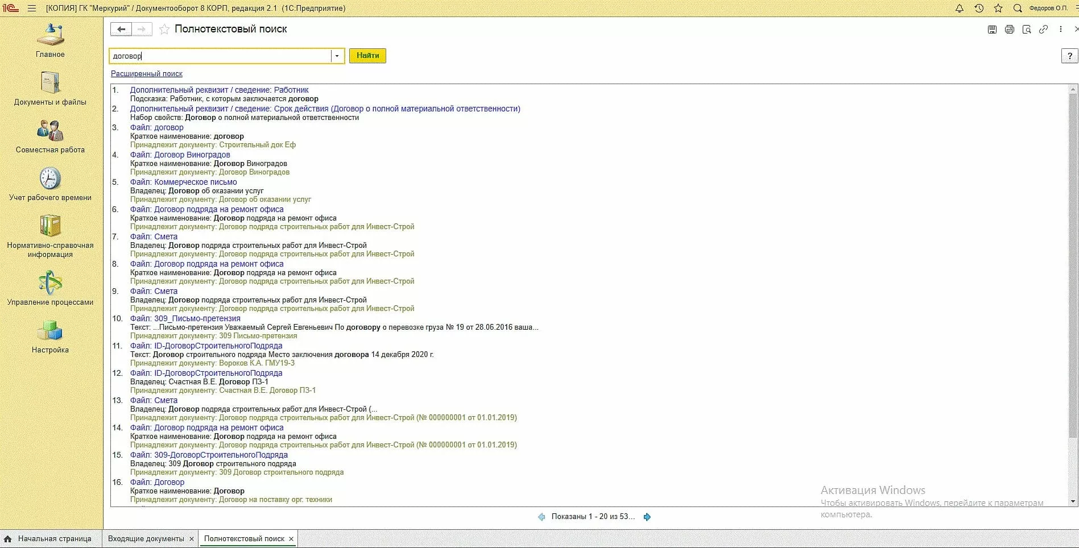
Task: Open result 10 'Файл: 309_Письмо-претензия'
Action: coord(185,318)
